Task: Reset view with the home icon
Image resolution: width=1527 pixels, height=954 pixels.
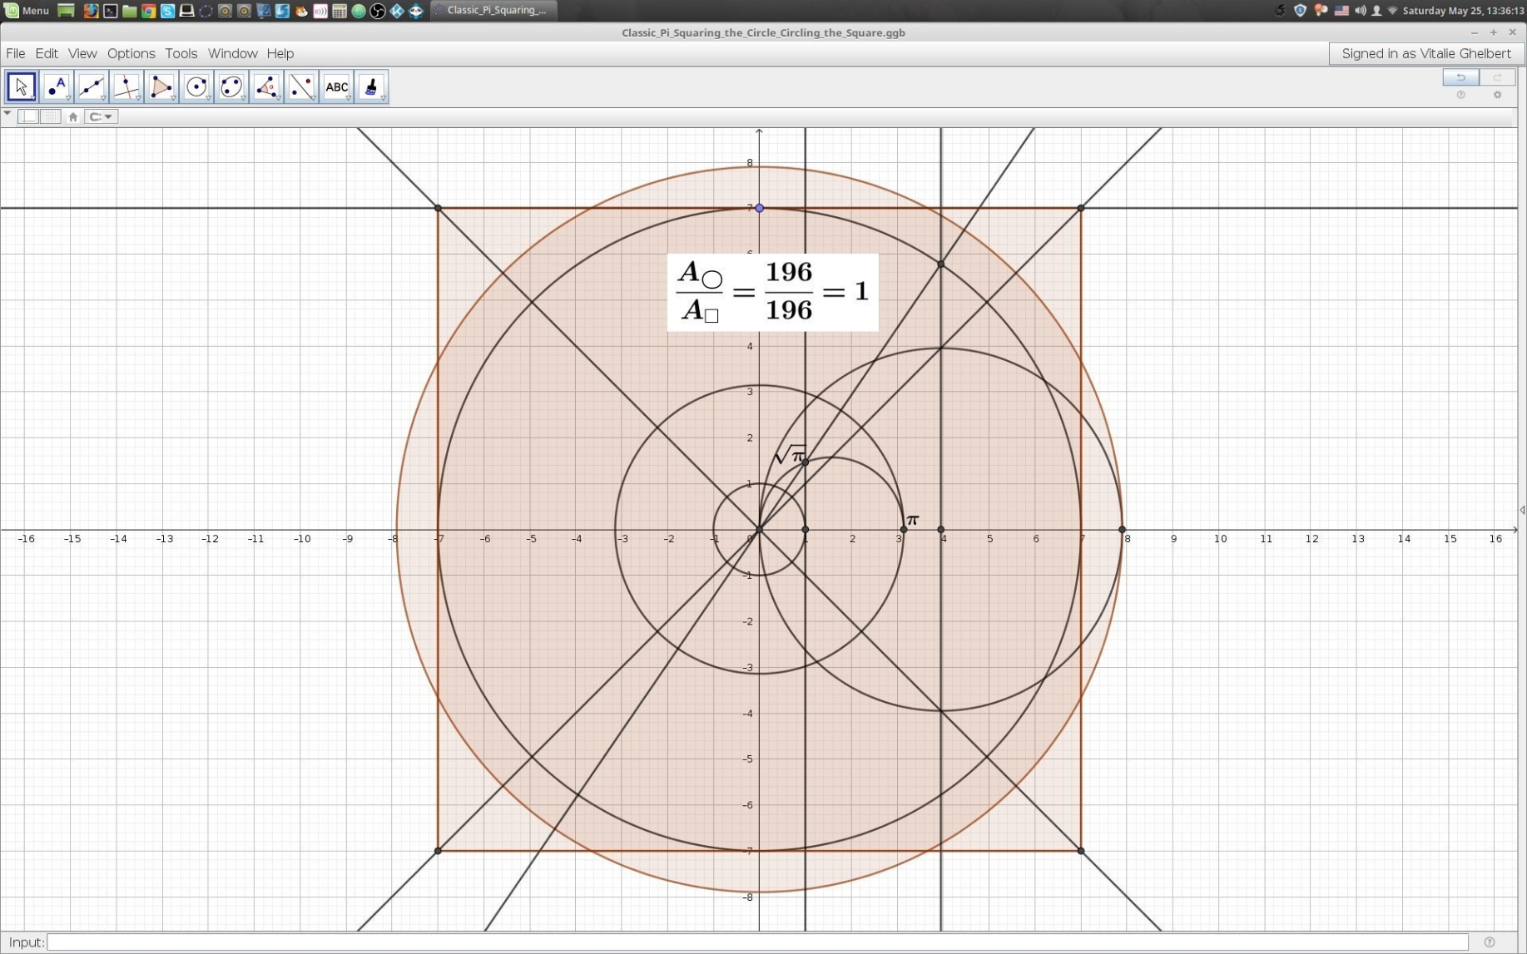Action: coord(72,116)
